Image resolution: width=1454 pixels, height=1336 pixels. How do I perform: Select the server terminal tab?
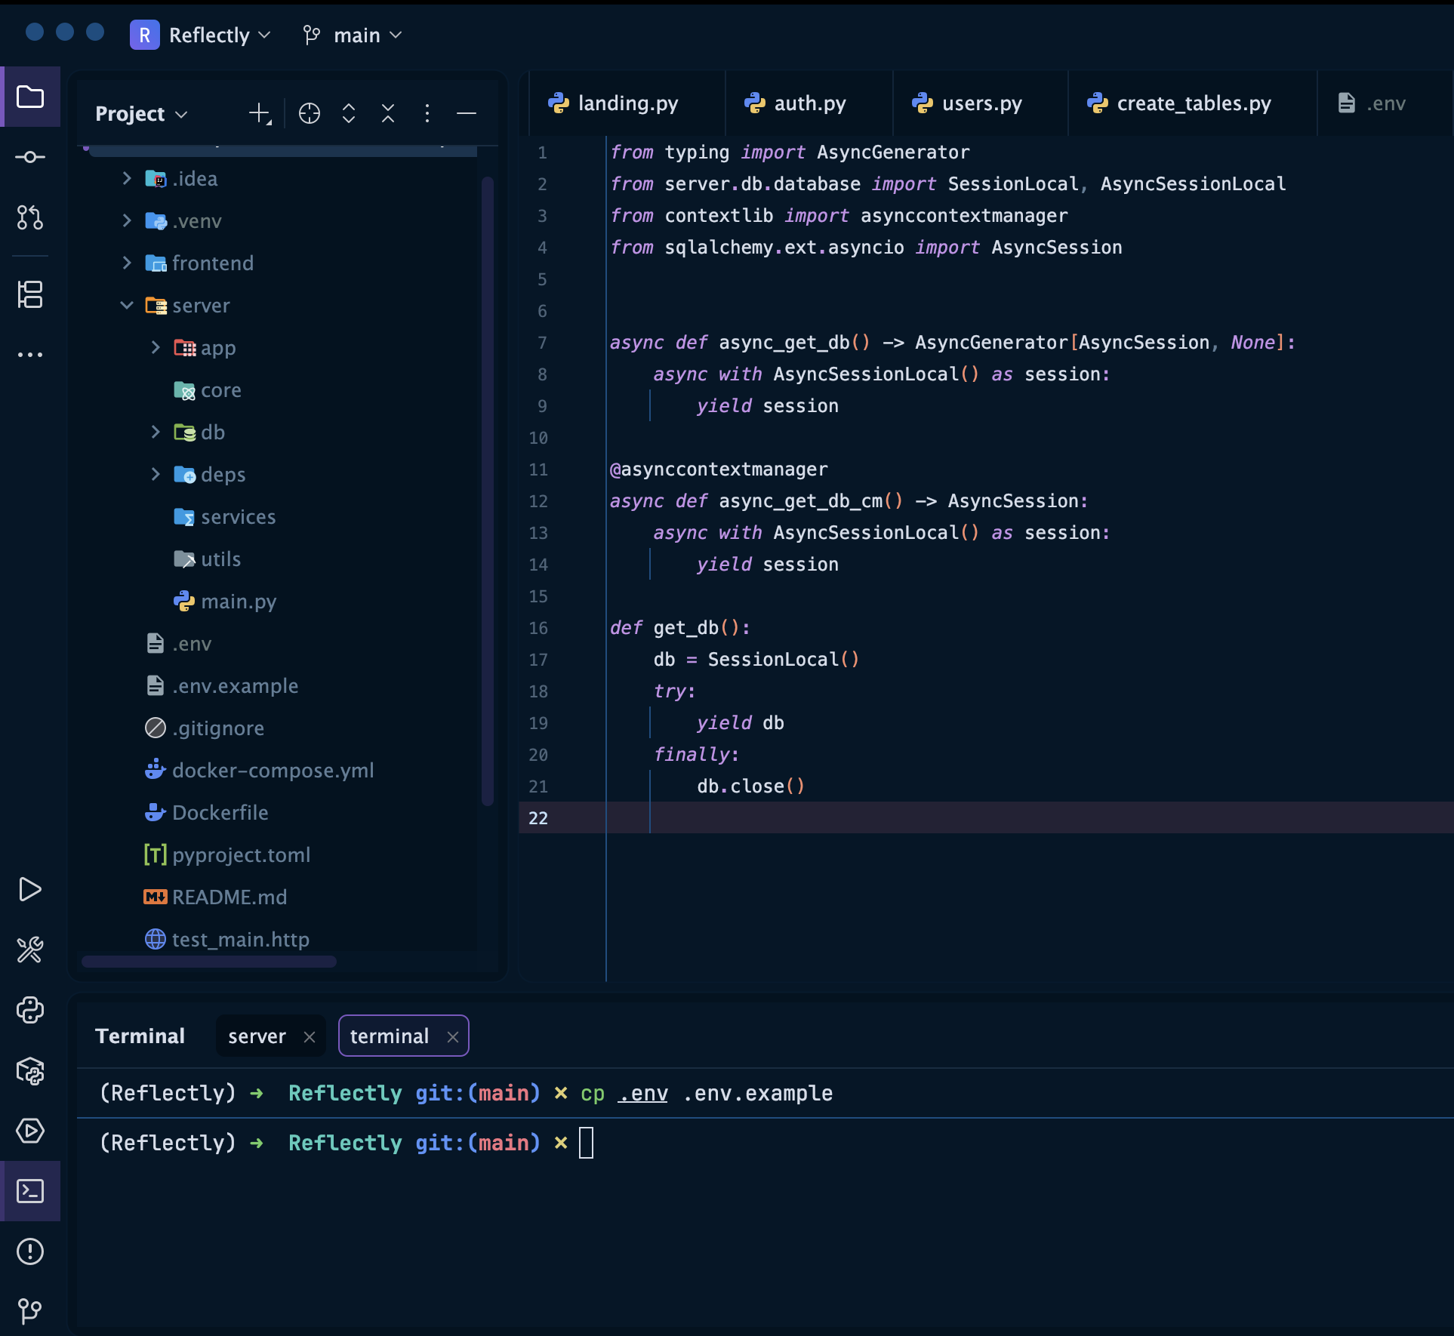[257, 1036]
